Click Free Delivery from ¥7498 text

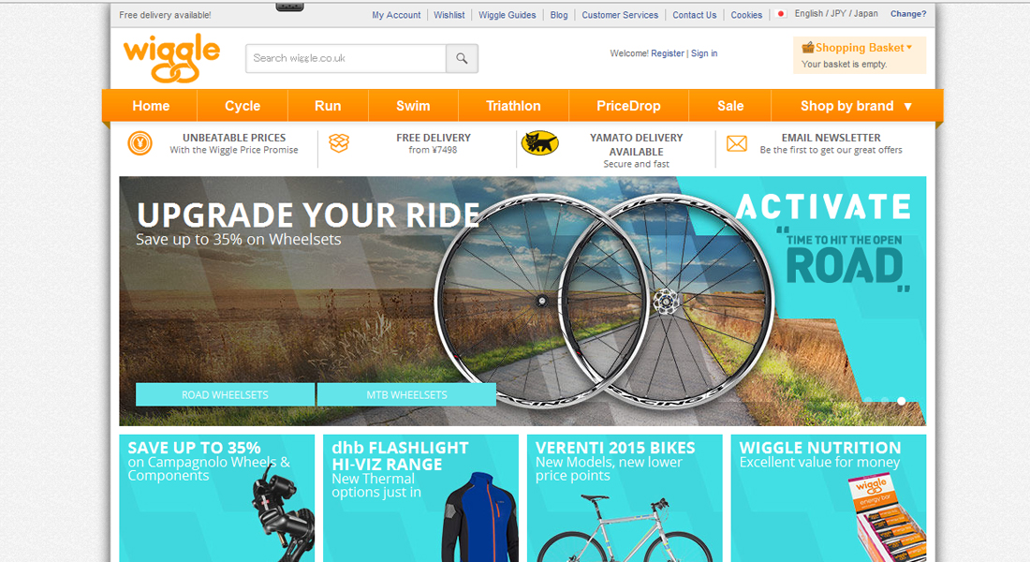click(x=433, y=143)
